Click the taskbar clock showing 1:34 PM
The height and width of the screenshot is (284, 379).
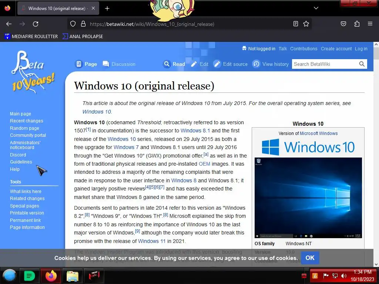[362, 275]
